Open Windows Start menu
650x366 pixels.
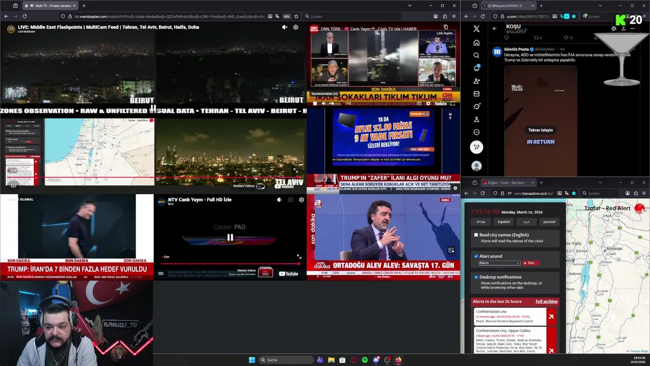tap(252, 360)
